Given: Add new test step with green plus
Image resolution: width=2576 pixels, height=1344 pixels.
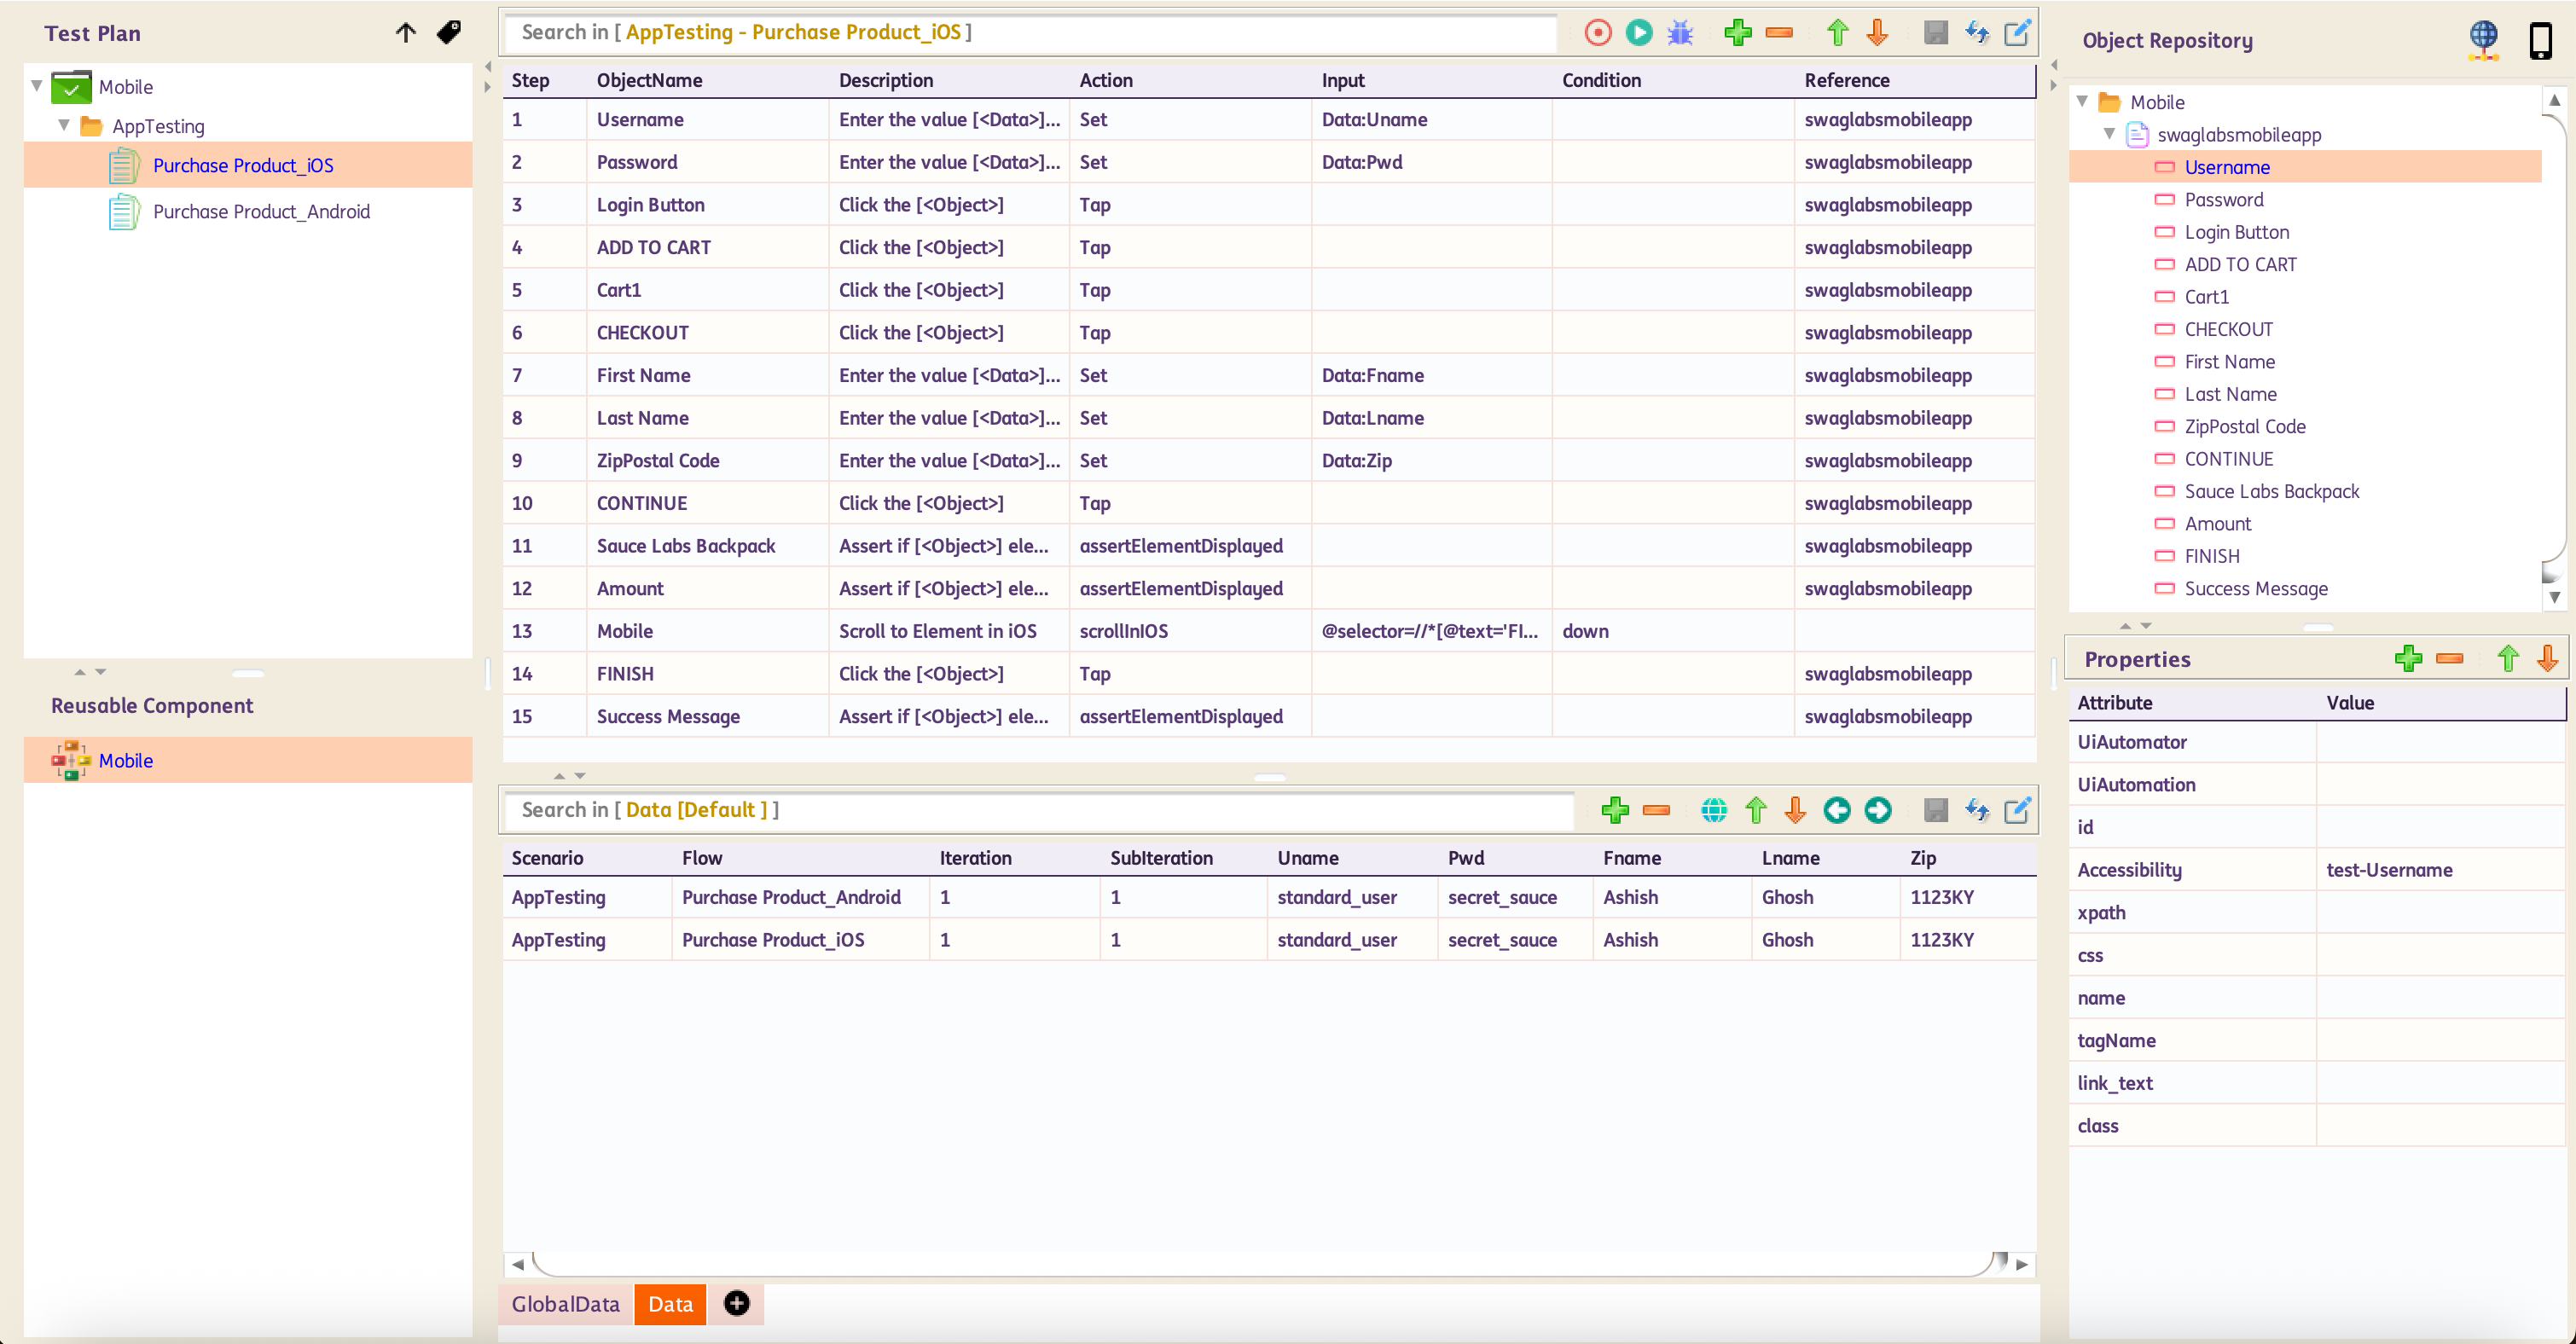Looking at the screenshot, I should (1737, 33).
